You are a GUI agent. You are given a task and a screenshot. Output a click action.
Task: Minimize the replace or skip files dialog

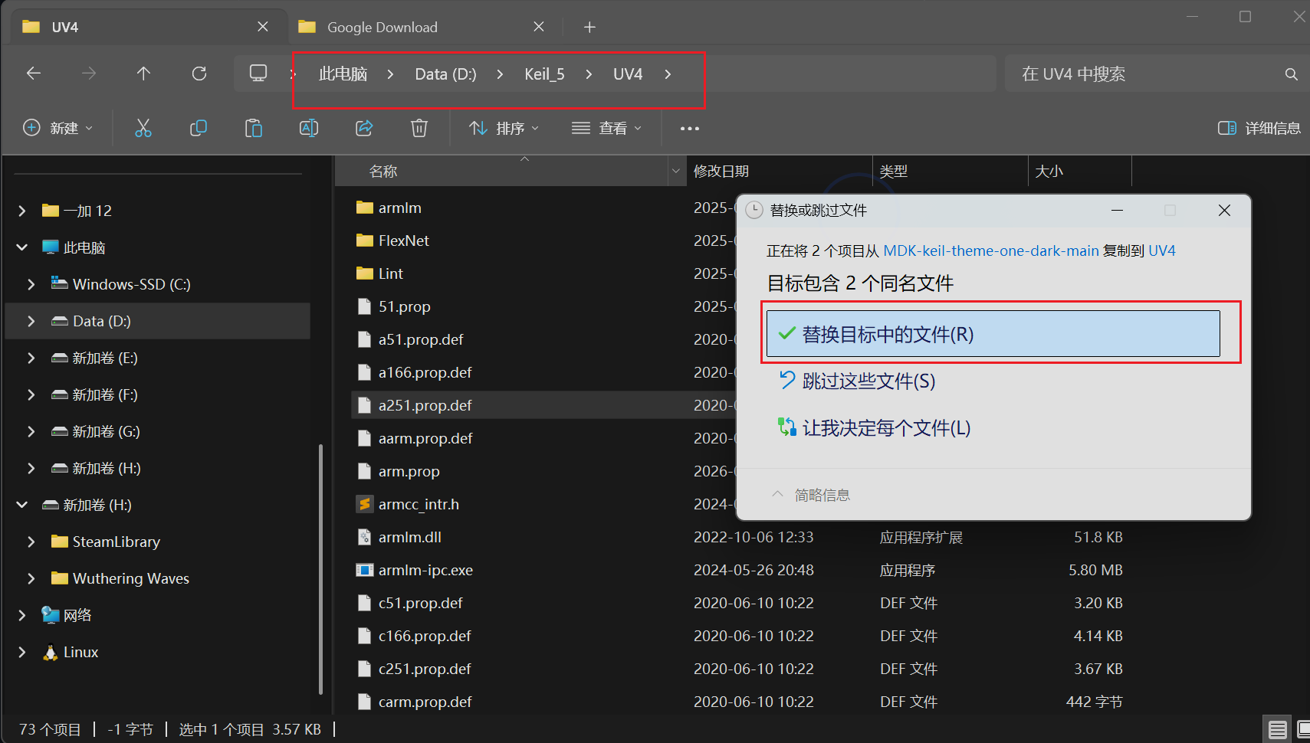click(x=1118, y=210)
